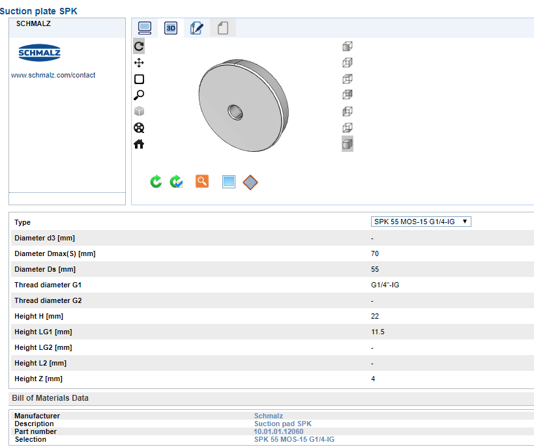
Task: Click the Height L2 [mm] label
Action: (x=40, y=363)
